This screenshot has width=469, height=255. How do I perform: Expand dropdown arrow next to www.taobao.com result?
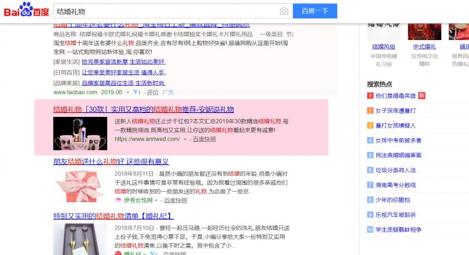[128, 92]
